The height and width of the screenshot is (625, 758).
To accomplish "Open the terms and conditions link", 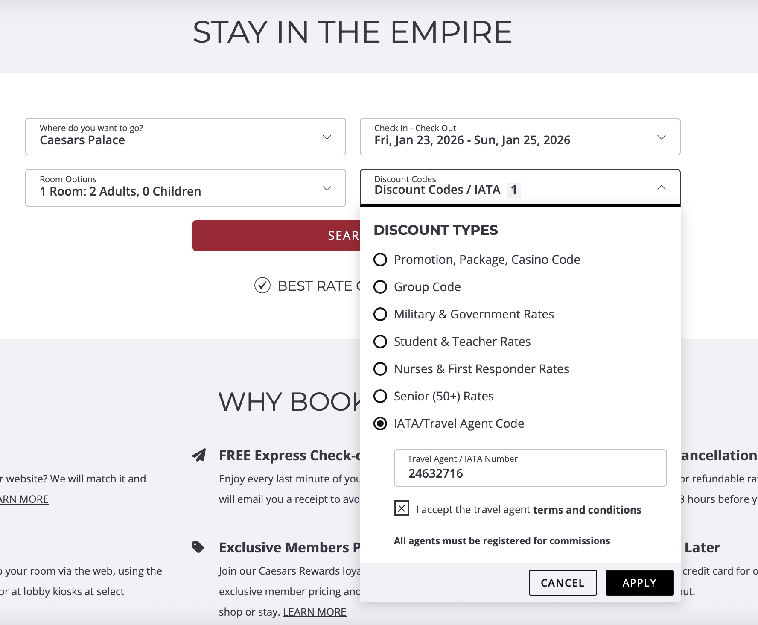I will click(587, 510).
